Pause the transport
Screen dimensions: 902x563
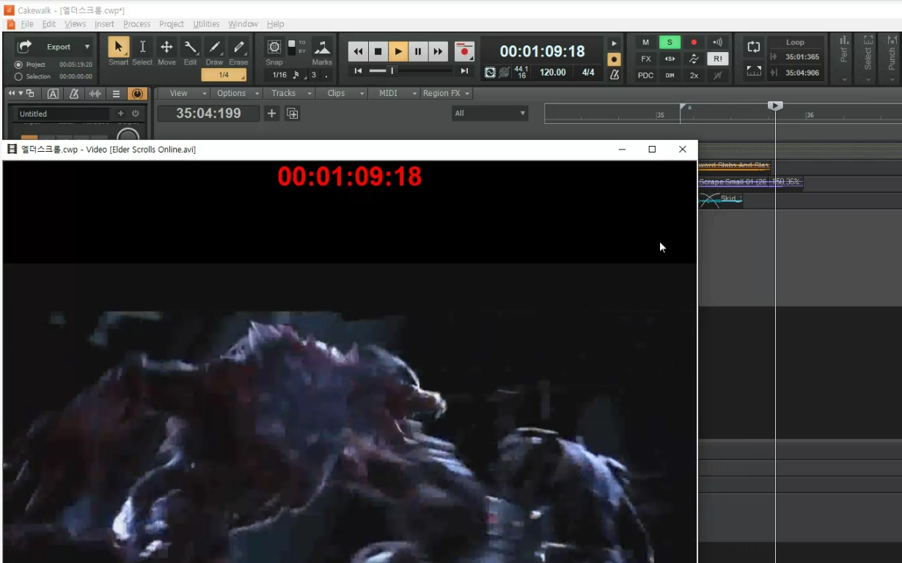pos(417,51)
